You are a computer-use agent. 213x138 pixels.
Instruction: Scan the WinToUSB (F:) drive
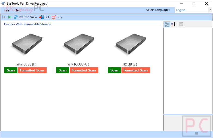tap(11, 70)
